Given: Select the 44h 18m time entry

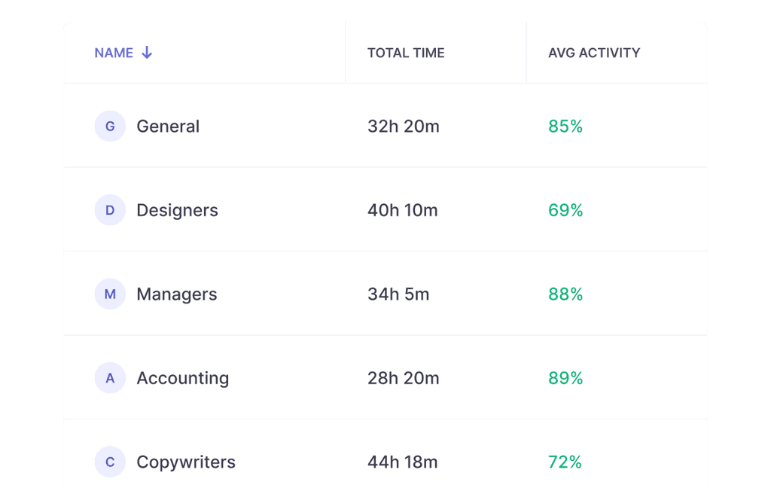Looking at the screenshot, I should (402, 462).
